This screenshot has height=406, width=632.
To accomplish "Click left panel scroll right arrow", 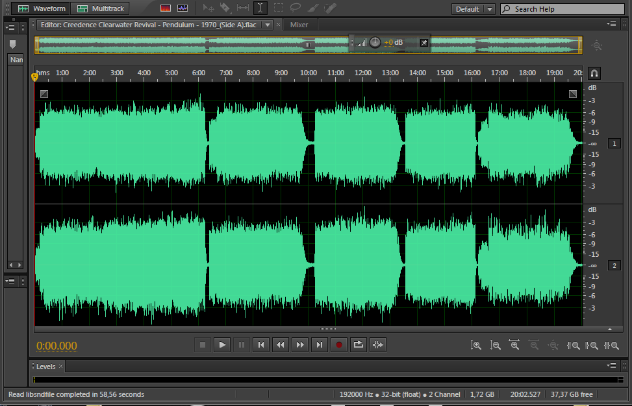I will [x=19, y=265].
